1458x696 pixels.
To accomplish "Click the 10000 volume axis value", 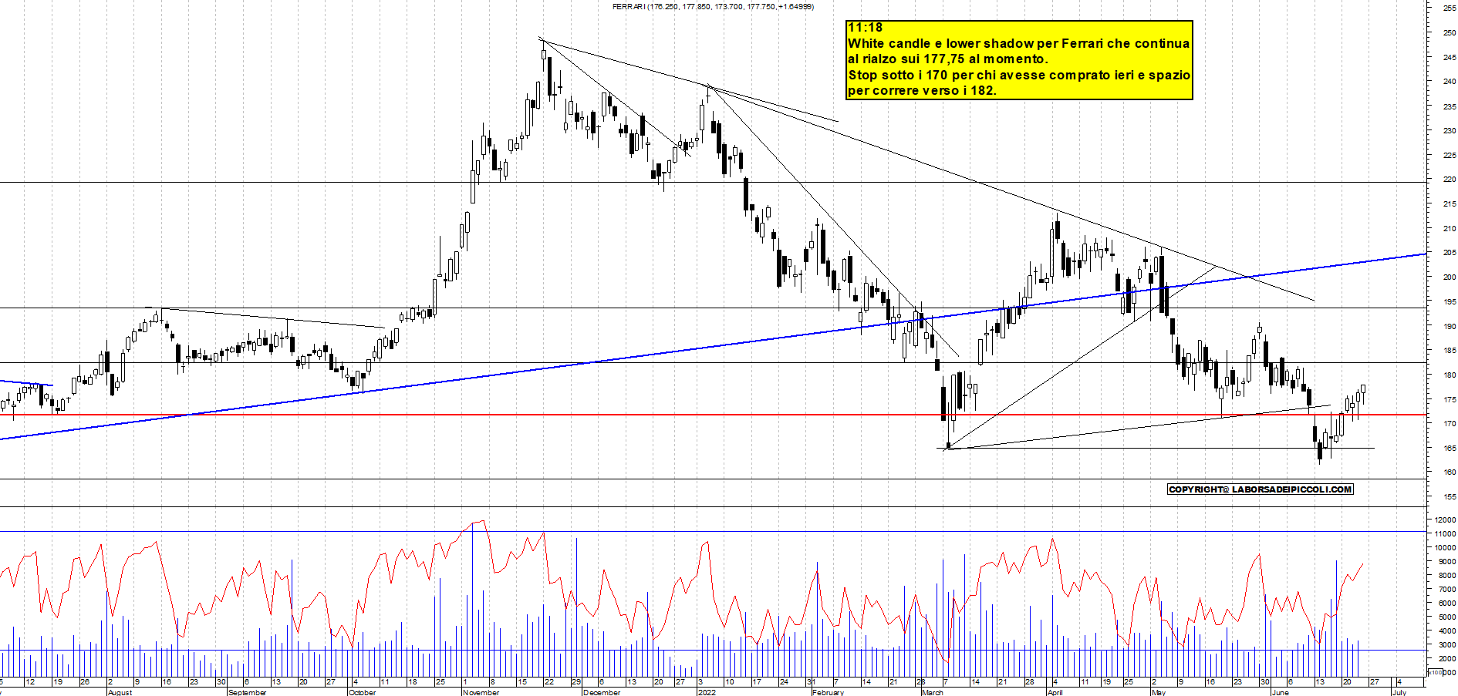I will pyautogui.click(x=1445, y=547).
